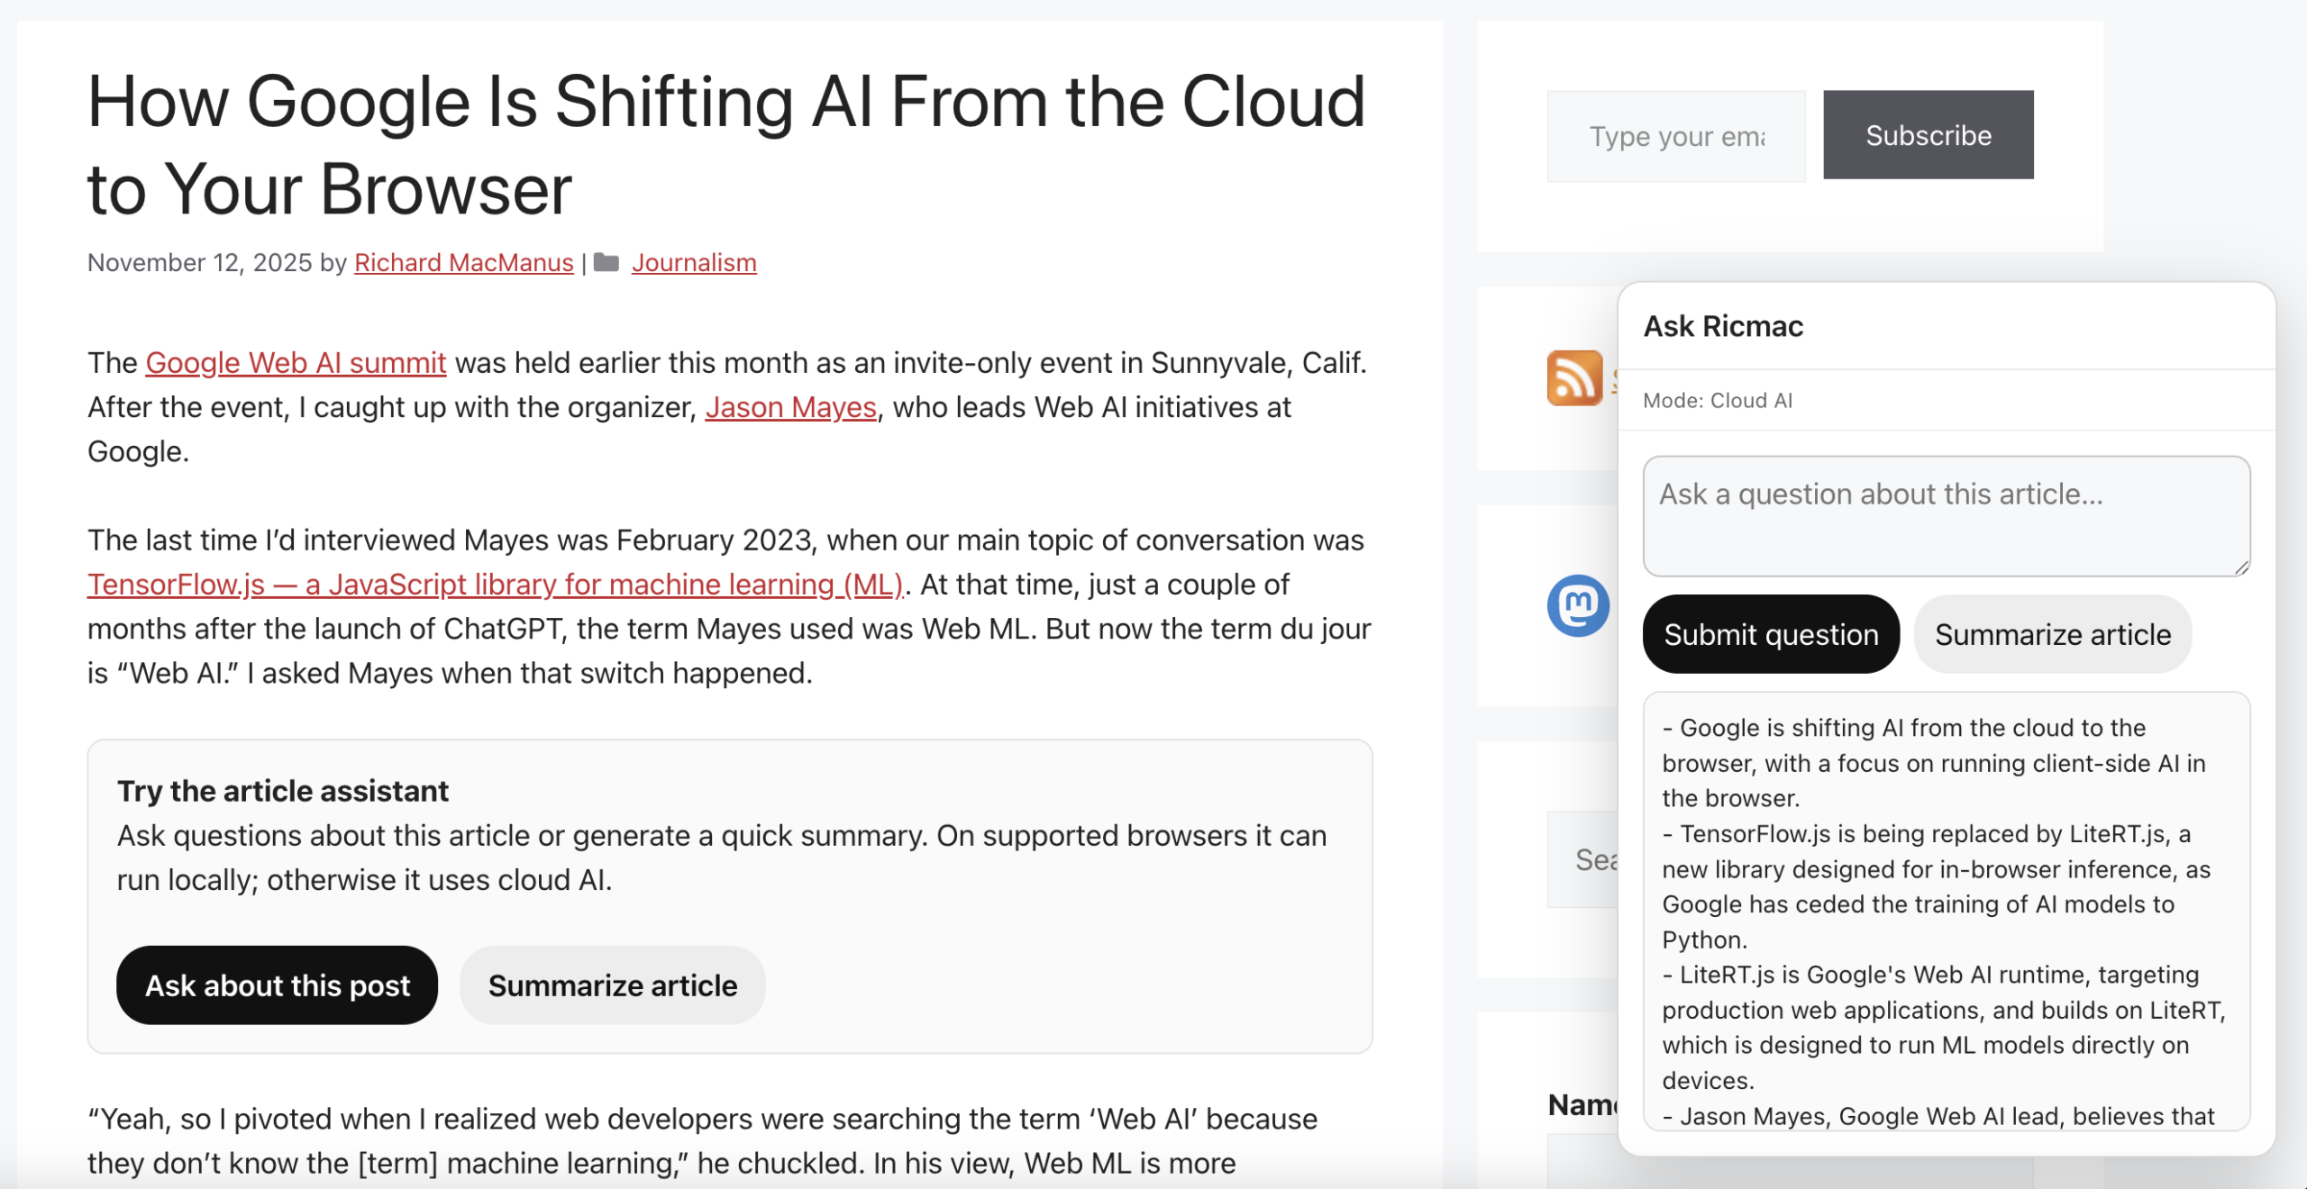The width and height of the screenshot is (2307, 1189).
Task: Open the Journalism category link
Action: pyautogui.click(x=694, y=262)
